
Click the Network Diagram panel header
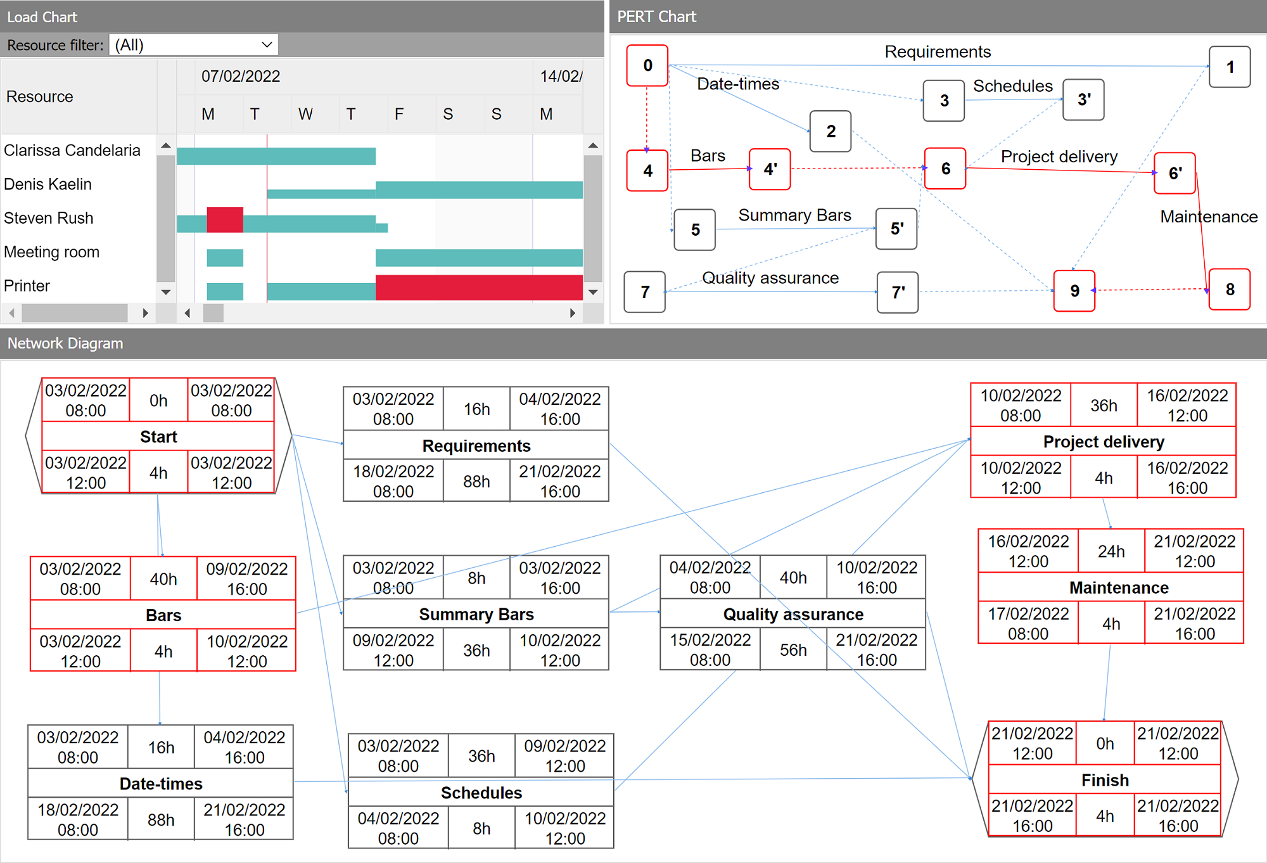pyautogui.click(x=65, y=343)
